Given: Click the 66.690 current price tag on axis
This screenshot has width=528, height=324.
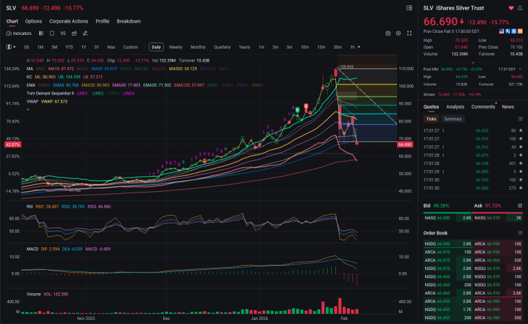Looking at the screenshot, I should pos(405,145).
